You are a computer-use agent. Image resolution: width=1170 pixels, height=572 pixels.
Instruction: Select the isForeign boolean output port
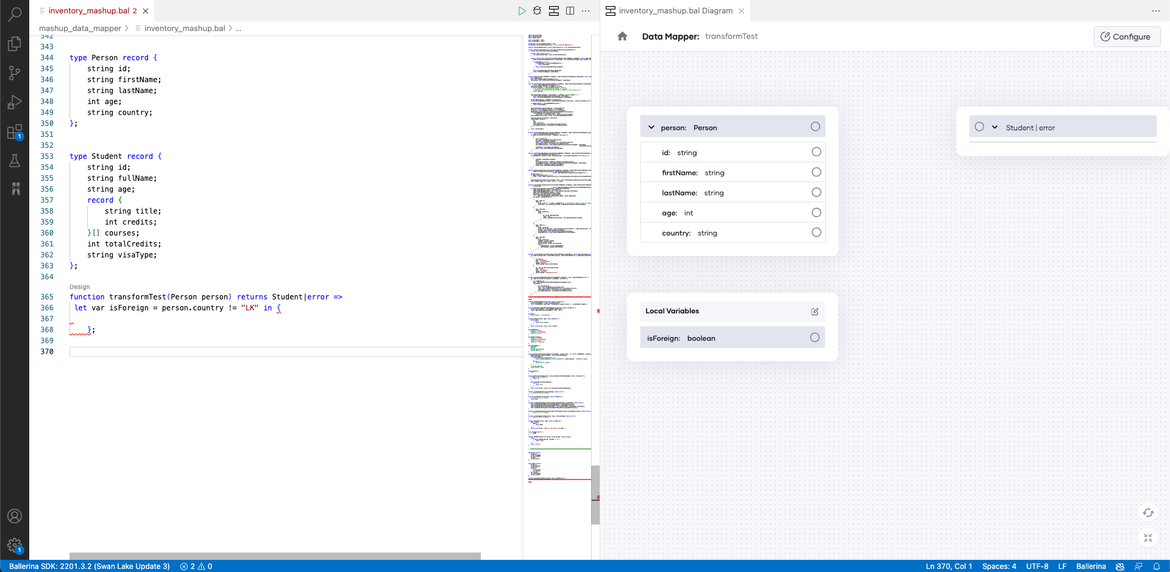(x=815, y=337)
